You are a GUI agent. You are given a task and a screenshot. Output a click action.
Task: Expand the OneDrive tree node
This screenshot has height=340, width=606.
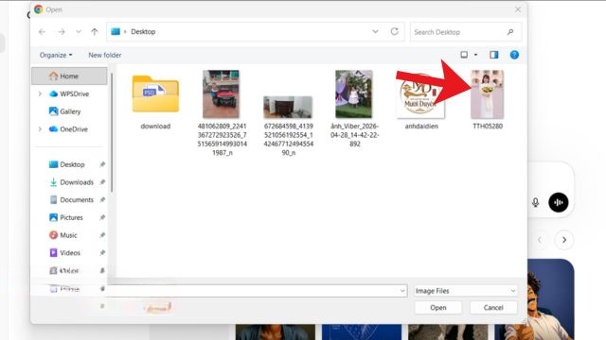40,129
